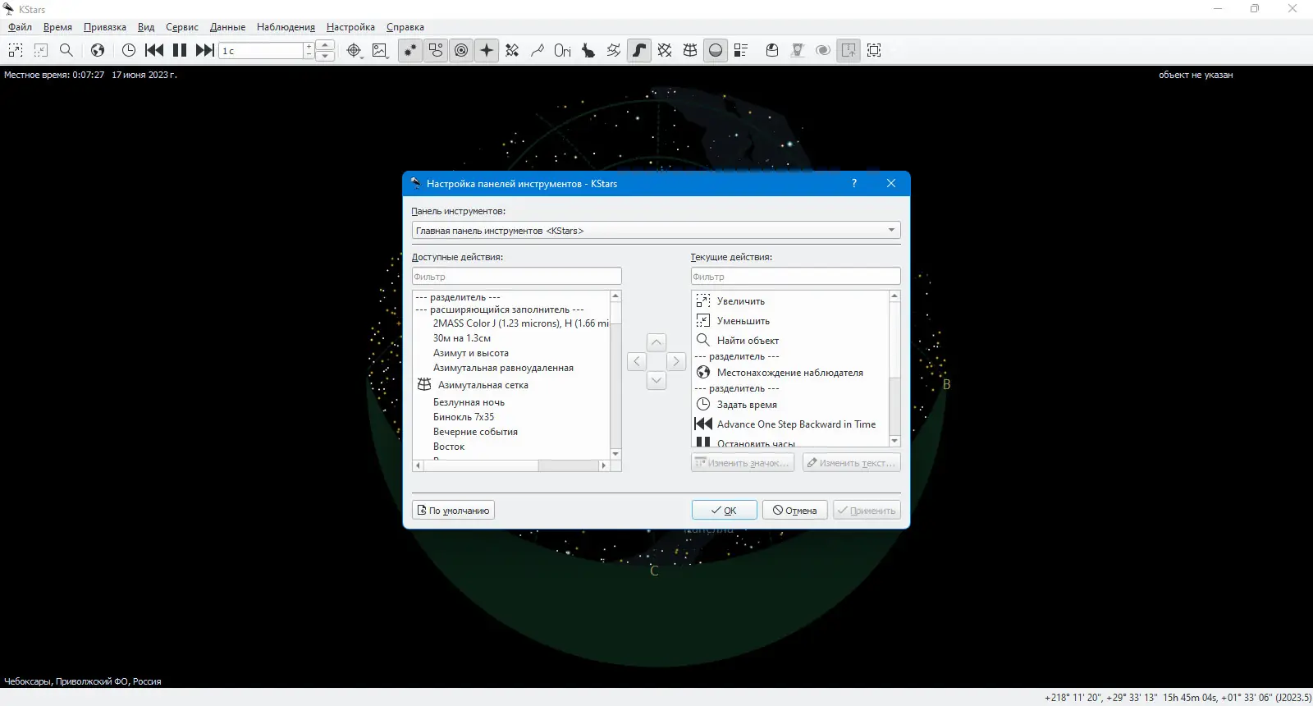Select Местонахождение наблюдателя in current actions
This screenshot has height=706, width=1313.
point(790,373)
